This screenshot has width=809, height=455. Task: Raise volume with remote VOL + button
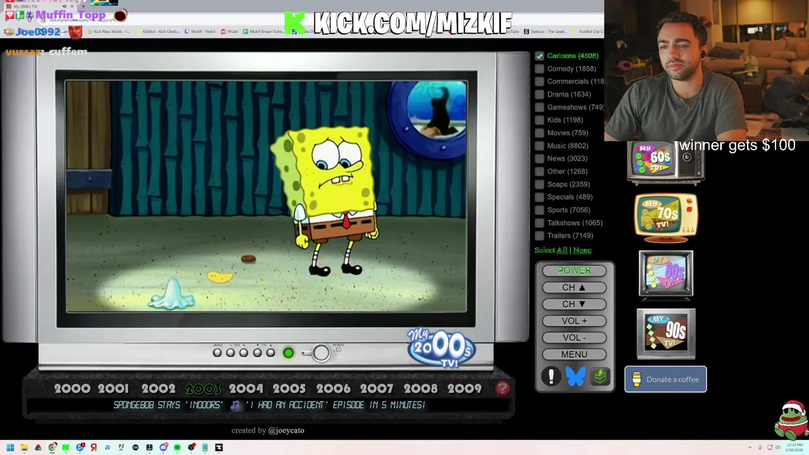click(x=574, y=321)
